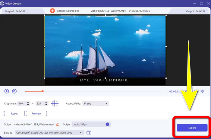The image size is (211, 139).
Task: Click the playback progress slider handle
Action: click(x=43, y=91)
